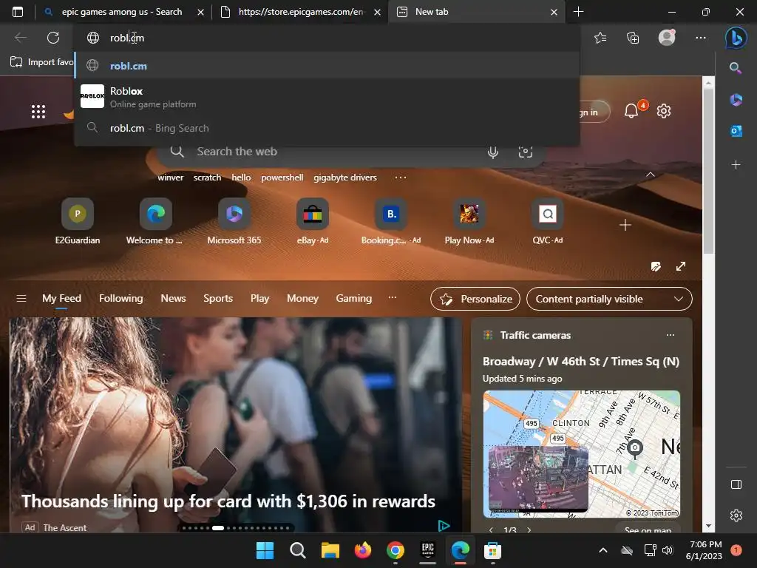Start voice search with microphone icon
The height and width of the screenshot is (568, 757).
(493, 152)
